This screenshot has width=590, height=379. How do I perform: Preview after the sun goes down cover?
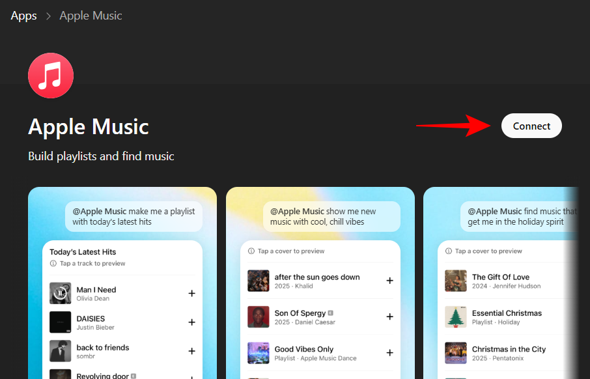point(258,281)
